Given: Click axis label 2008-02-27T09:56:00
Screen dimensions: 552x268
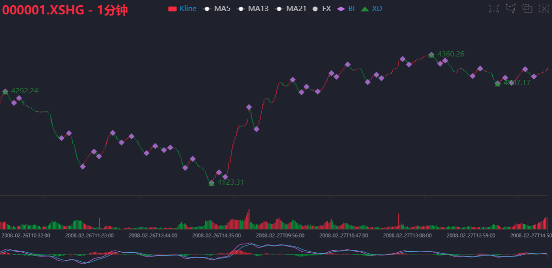Looking at the screenshot, I should pyautogui.click(x=280, y=235).
